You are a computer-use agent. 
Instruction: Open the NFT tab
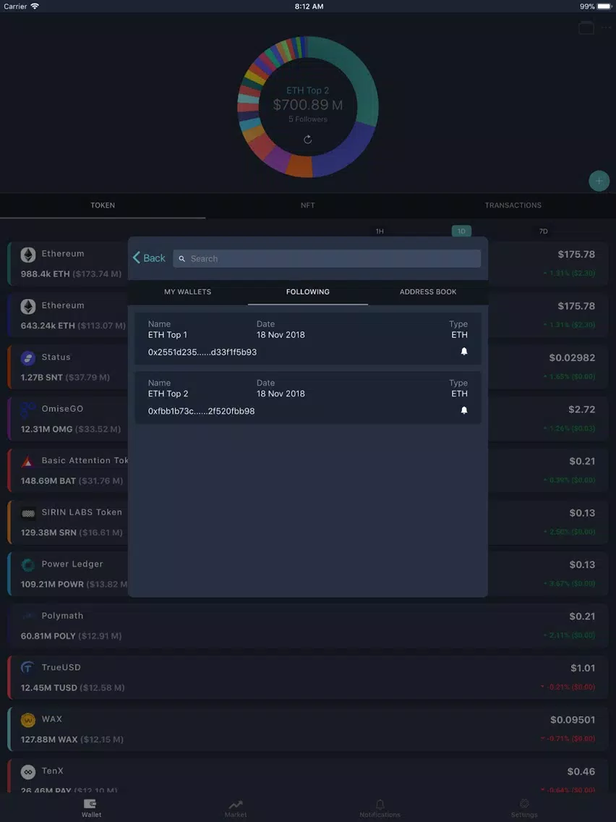click(x=308, y=205)
